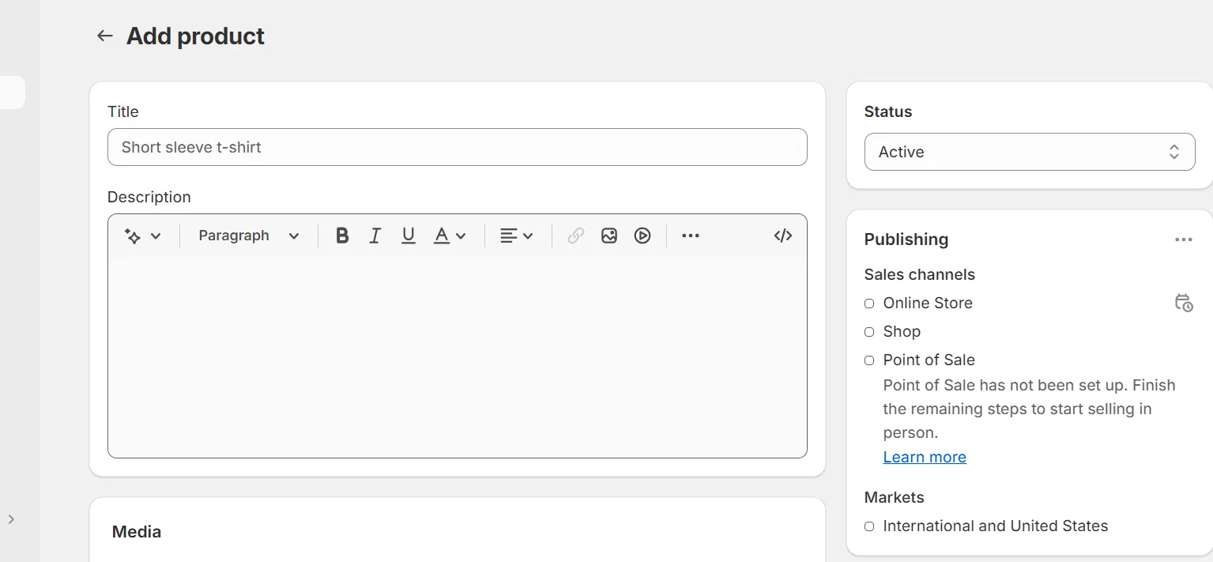The height and width of the screenshot is (562, 1213).
Task: Expand the collapsed left sidebar chevron
Action: pyautogui.click(x=11, y=519)
